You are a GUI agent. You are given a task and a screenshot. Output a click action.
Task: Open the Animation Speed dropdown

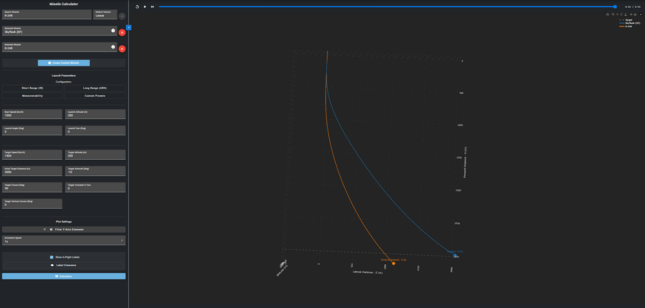(64, 240)
